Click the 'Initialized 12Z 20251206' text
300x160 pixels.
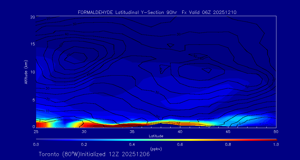point(113,154)
